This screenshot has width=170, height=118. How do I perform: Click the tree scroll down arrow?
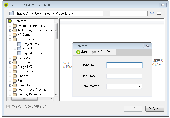(56, 95)
